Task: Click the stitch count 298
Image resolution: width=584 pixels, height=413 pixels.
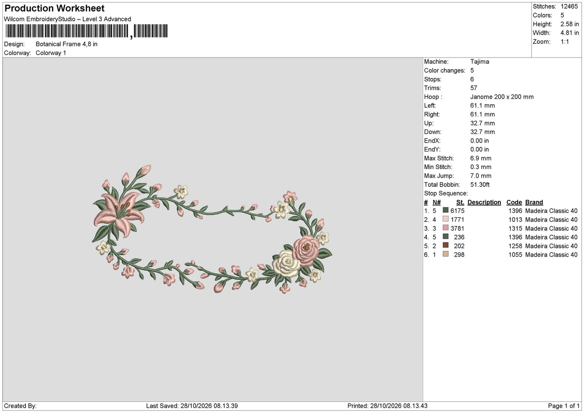Action: (459, 255)
